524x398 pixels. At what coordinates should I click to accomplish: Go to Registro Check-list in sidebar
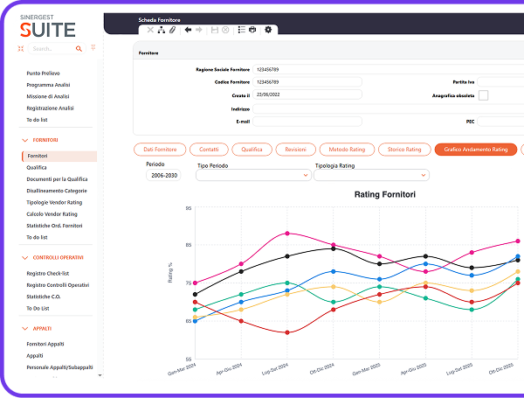point(47,273)
